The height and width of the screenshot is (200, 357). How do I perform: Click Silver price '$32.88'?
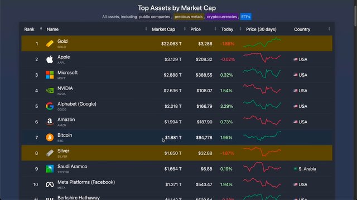(x=205, y=153)
